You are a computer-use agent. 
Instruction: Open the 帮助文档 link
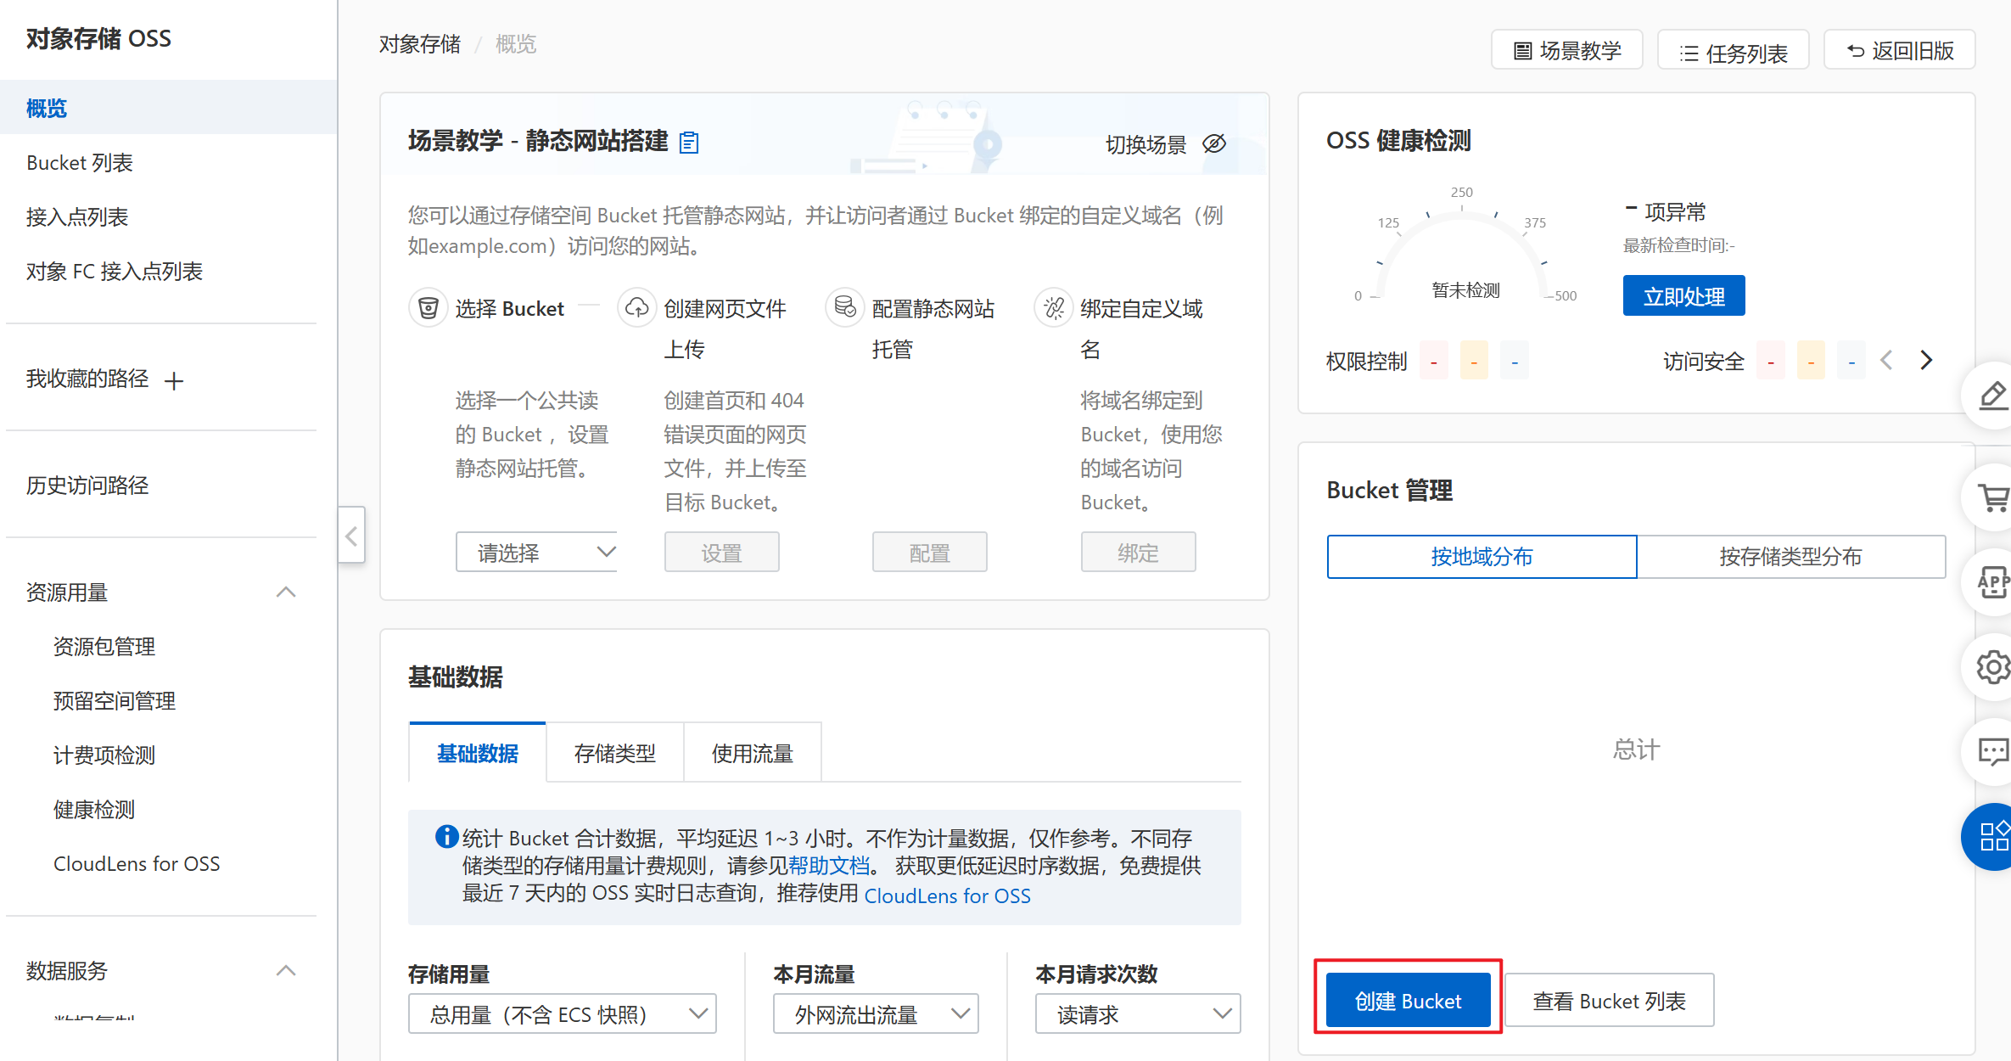[829, 866]
